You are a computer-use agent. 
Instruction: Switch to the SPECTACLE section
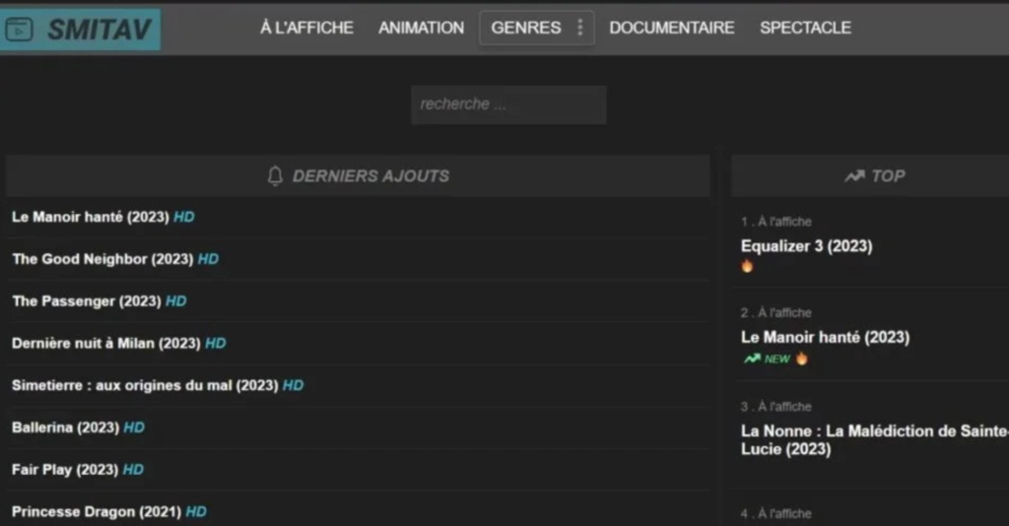805,28
